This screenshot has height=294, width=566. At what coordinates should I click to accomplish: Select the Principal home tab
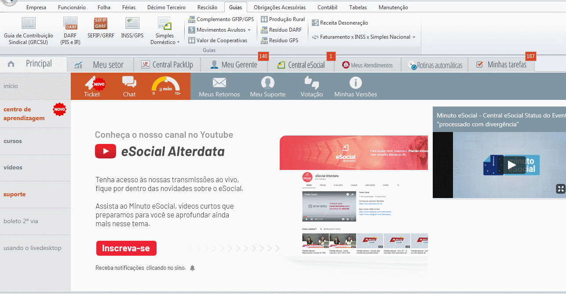point(33,64)
